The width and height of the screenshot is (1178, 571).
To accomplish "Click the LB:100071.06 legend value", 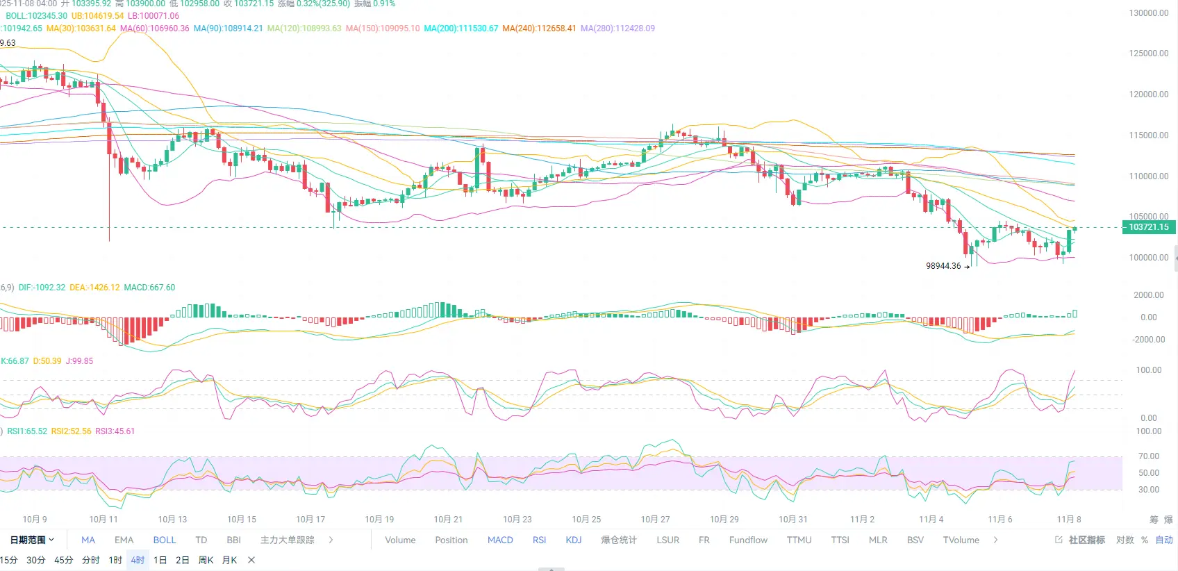I will [154, 16].
